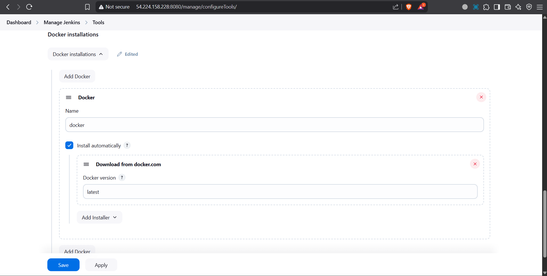This screenshot has width=547, height=276.
Task: Click the Docker installations heading
Action: click(x=73, y=34)
